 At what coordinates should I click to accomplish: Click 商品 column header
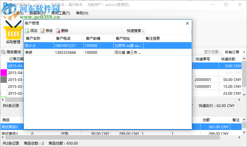[12, 120]
